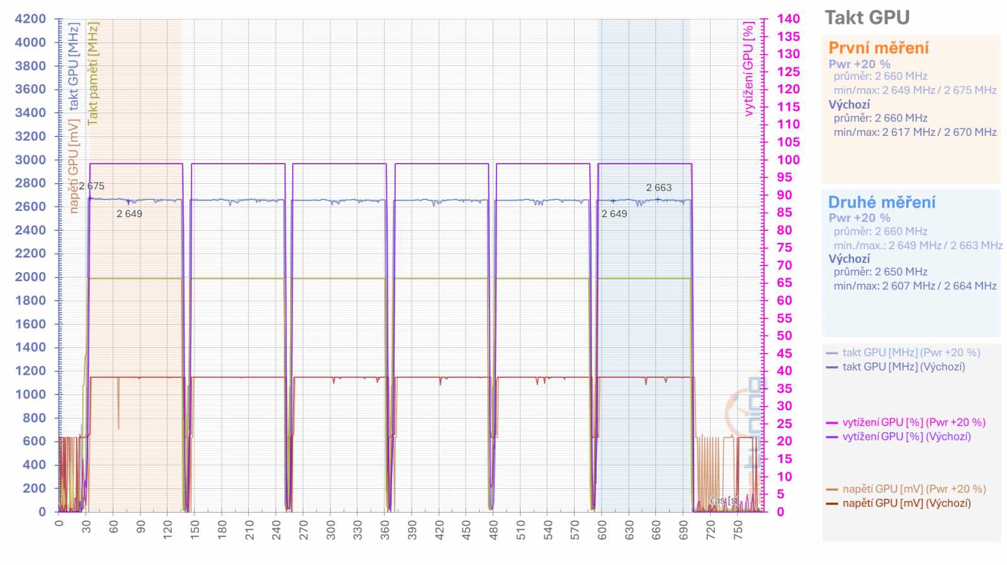The height and width of the screenshot is (565, 1007).
Task: Click legend swatch for napětí GPU (Výchozí)
Action: [x=832, y=503]
